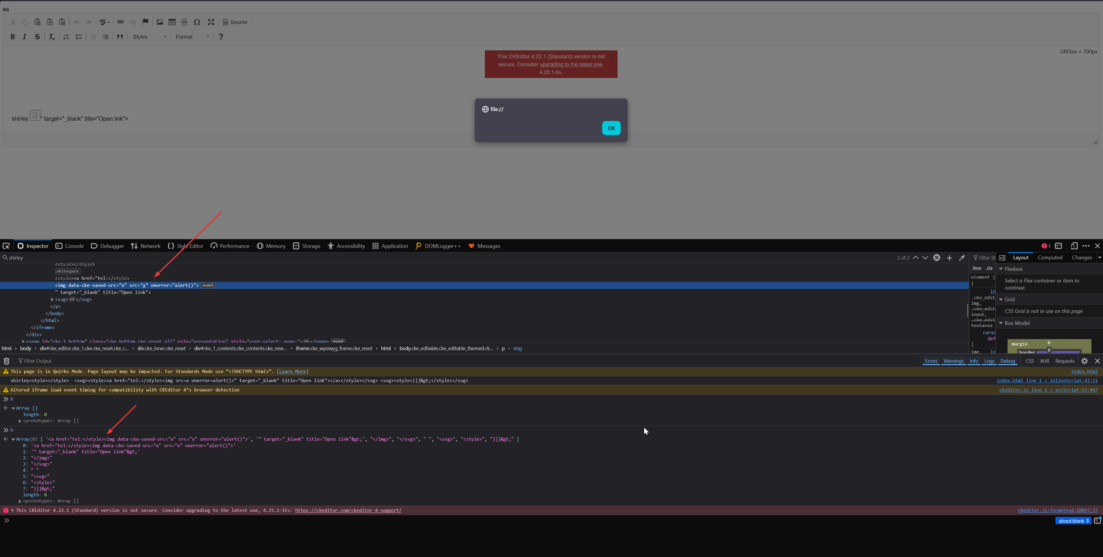Toggle the XHR console filter
Screen dimensions: 1103x557
1044,361
